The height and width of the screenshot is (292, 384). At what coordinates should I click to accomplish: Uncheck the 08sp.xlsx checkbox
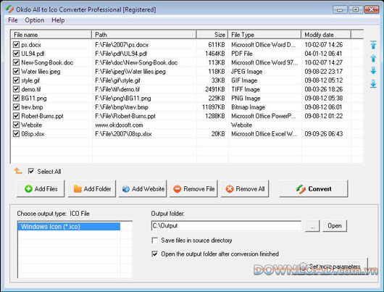pos(16,134)
